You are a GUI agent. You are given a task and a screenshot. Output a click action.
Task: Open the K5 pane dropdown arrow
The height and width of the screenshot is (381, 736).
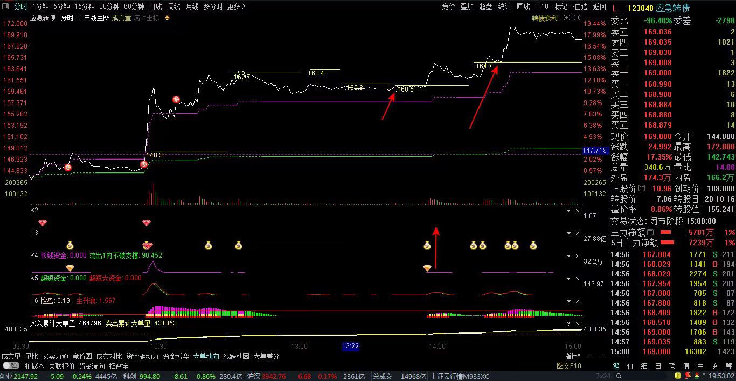pyautogui.click(x=568, y=279)
